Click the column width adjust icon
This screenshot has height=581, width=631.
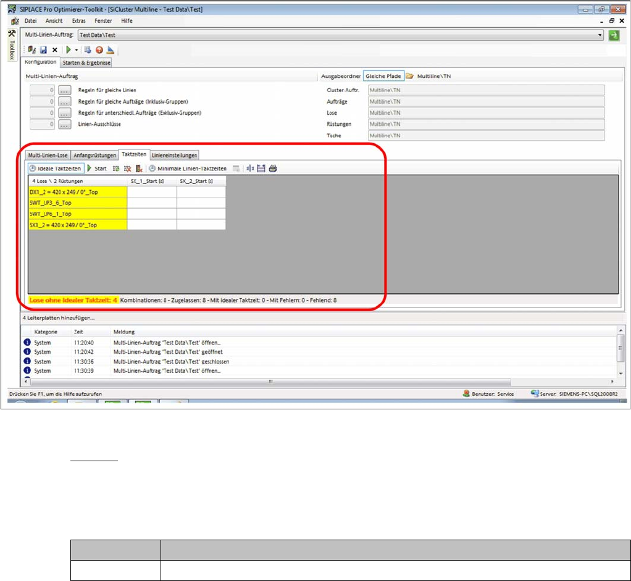250,169
